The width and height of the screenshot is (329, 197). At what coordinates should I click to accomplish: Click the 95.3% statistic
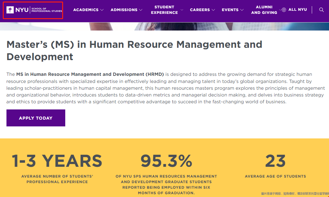coord(166,161)
